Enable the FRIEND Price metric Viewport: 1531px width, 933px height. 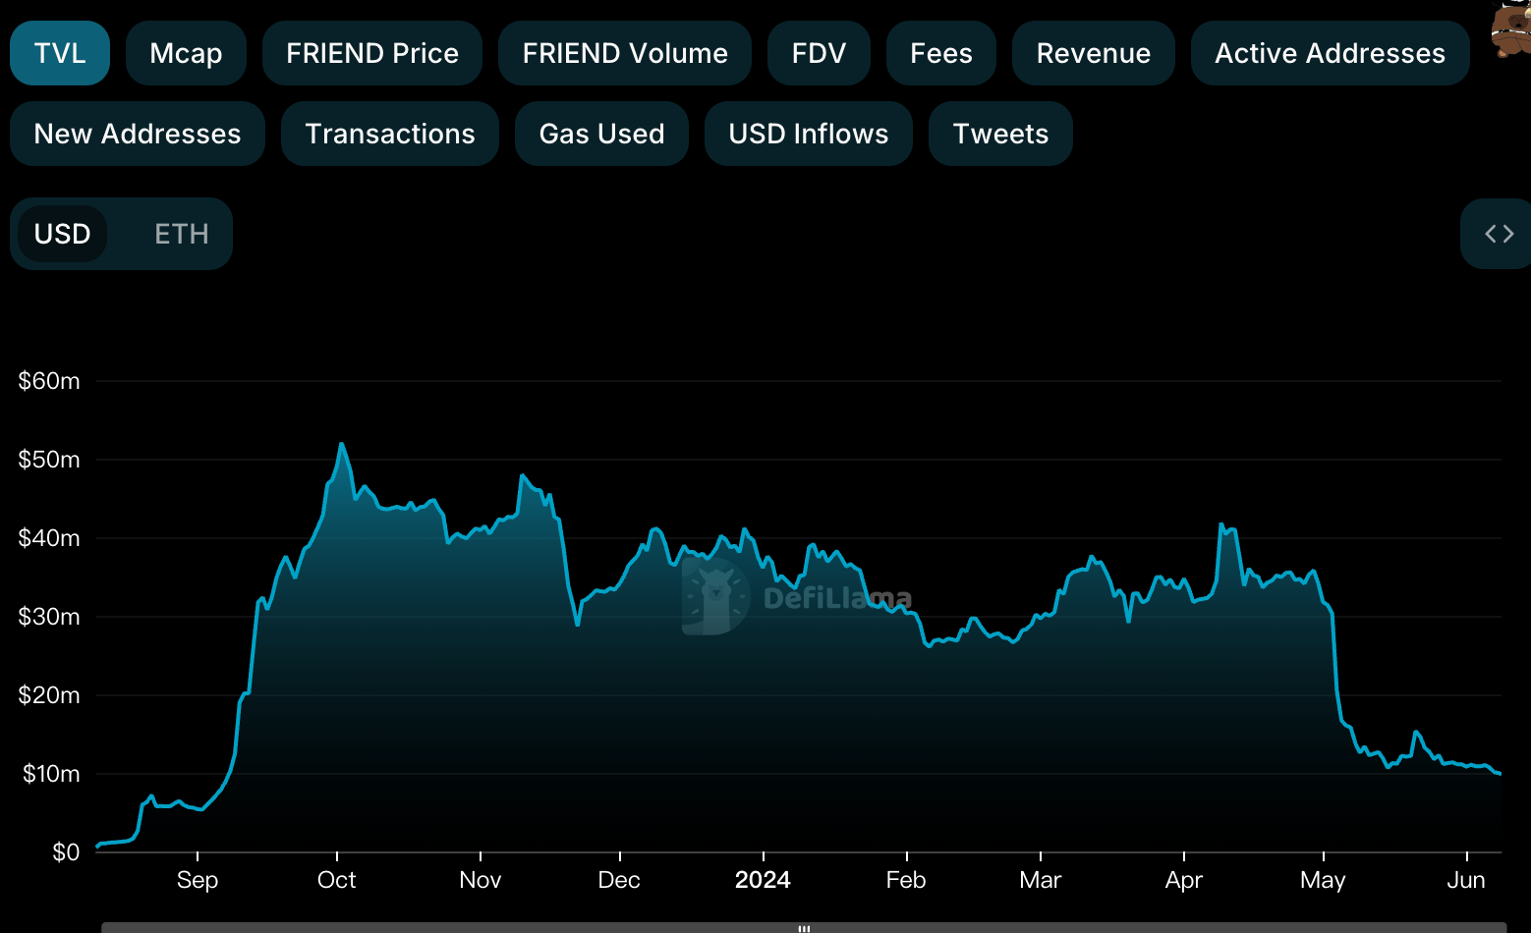(x=372, y=53)
